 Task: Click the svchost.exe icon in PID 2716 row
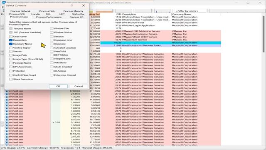coord(7,94)
